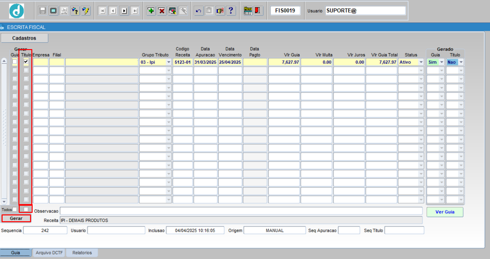Click the execute query lightning icon
Screen dimensions: 490x259
click(x=86, y=11)
